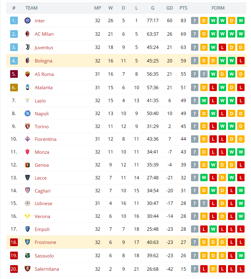The width and height of the screenshot is (251, 279).
Task: Click the AS Roma club crest icon
Action: tap(27, 74)
